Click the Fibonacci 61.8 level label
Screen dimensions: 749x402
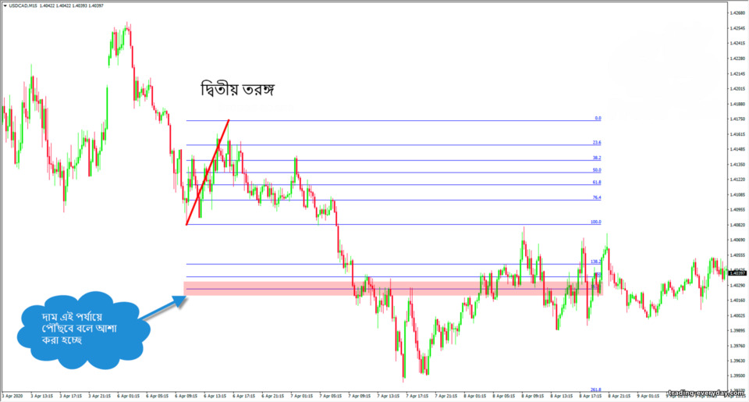[597, 182]
